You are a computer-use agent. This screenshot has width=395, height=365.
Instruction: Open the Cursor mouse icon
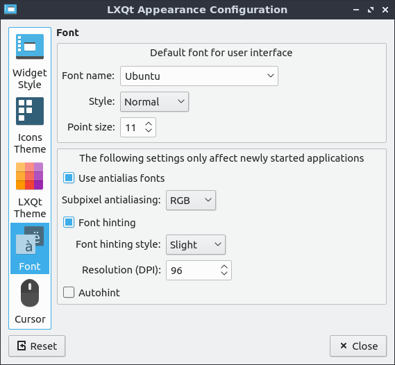coord(30,293)
